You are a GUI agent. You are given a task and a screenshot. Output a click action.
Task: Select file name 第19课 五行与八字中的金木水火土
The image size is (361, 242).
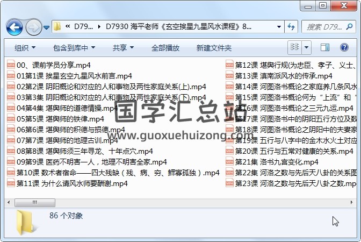(295, 140)
